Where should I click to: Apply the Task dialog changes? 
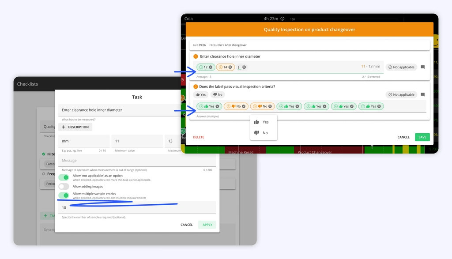(207, 225)
